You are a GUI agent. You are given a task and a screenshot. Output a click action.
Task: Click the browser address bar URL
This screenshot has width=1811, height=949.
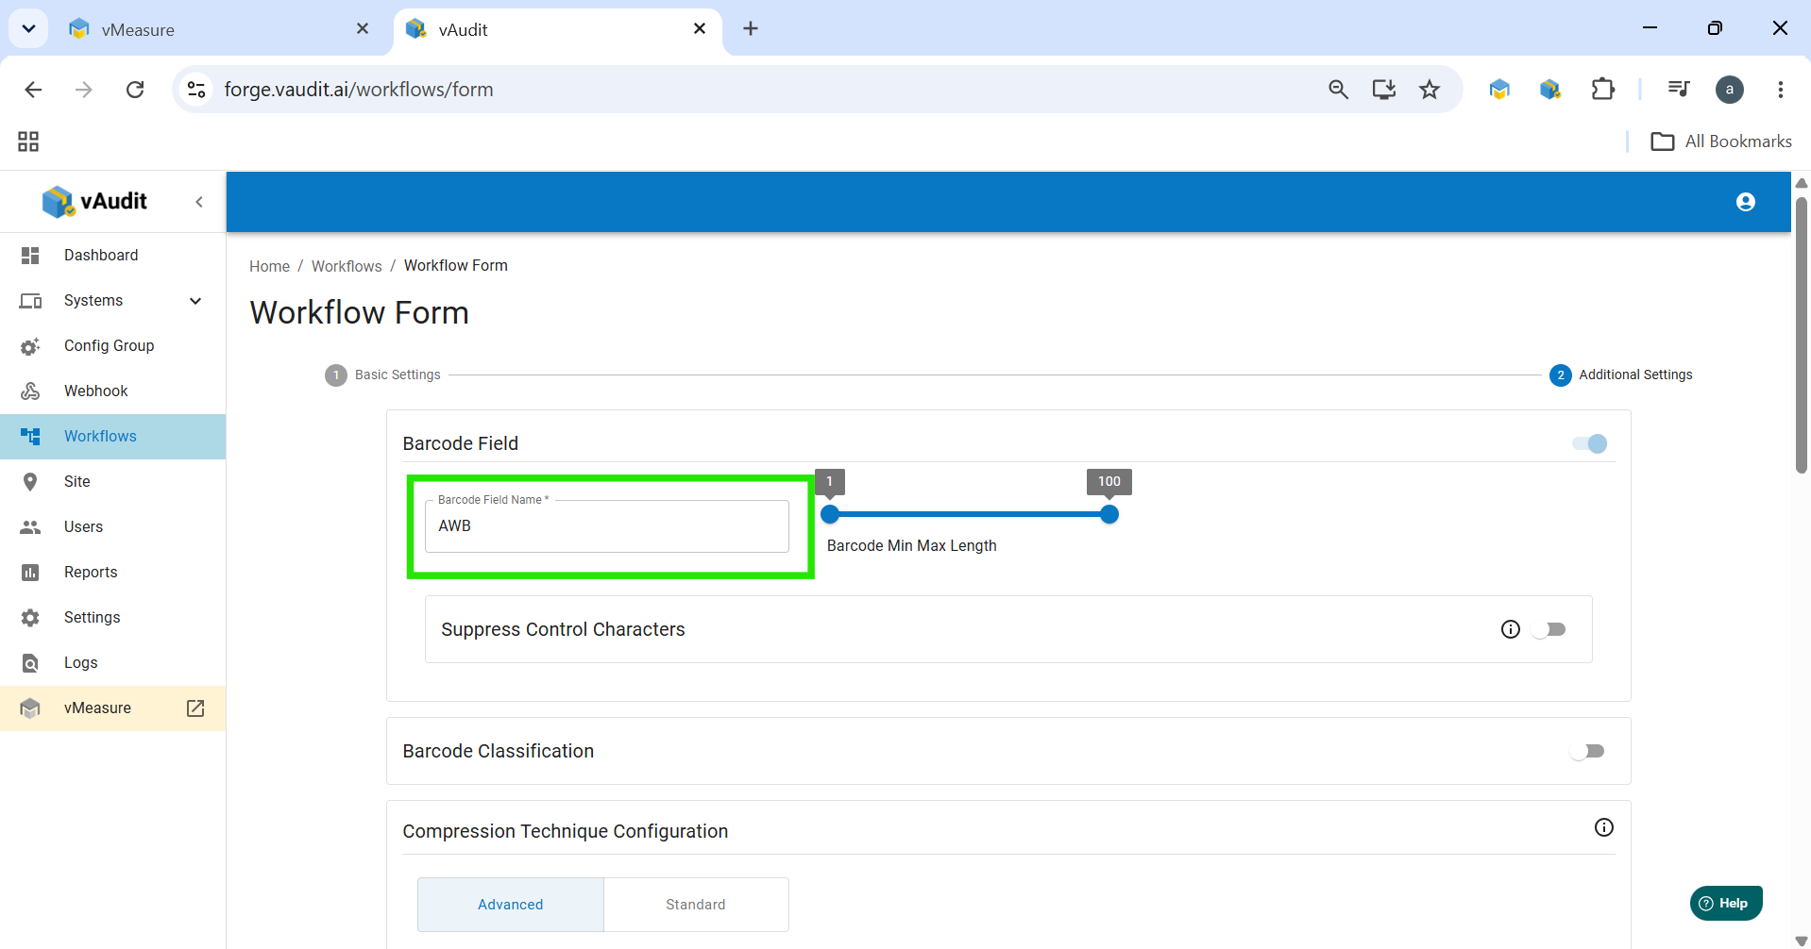(x=359, y=90)
